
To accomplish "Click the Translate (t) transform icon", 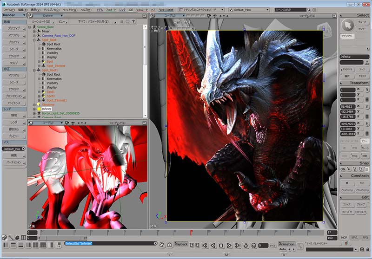I will click(x=367, y=124).
